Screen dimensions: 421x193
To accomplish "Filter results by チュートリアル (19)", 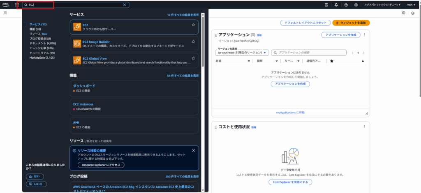I will pyautogui.click(x=42, y=53).
